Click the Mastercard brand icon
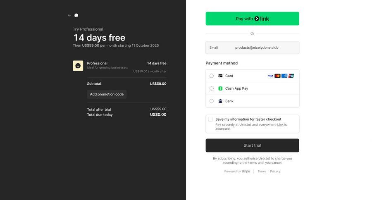This screenshot has width=372, height=200. coord(277,76)
